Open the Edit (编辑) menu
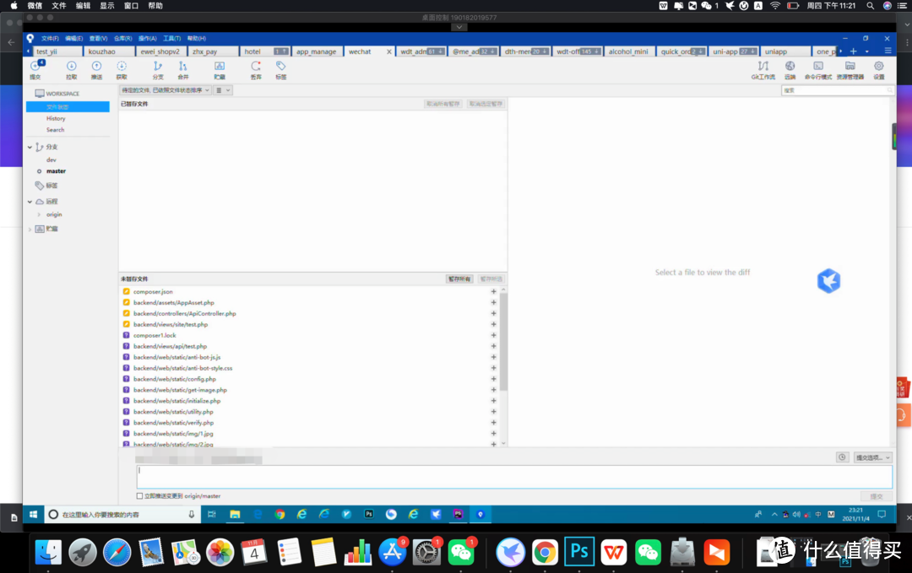The width and height of the screenshot is (912, 573). pyautogui.click(x=73, y=38)
